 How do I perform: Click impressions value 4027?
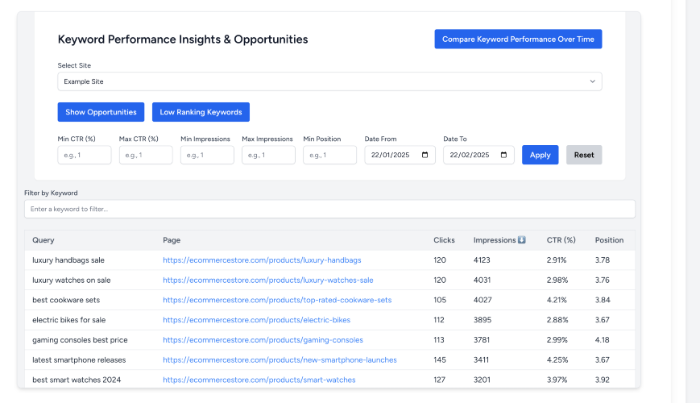[x=483, y=300]
